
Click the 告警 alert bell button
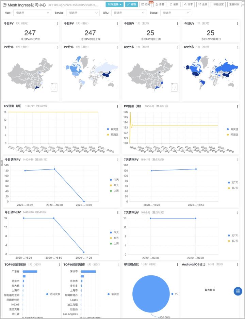coord(160,4)
